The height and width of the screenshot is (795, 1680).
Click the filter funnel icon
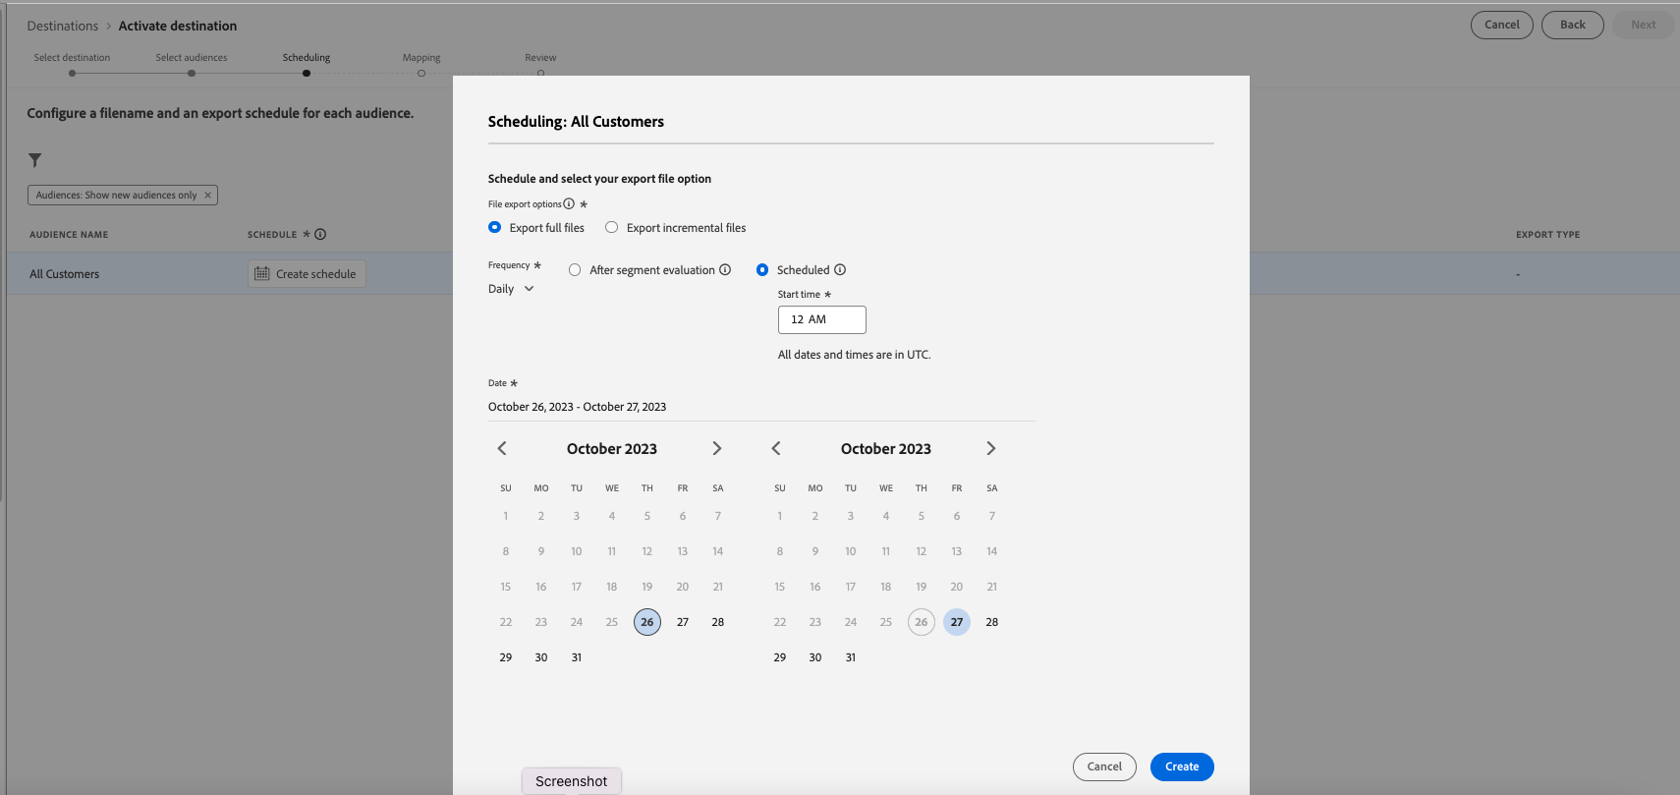(34, 160)
